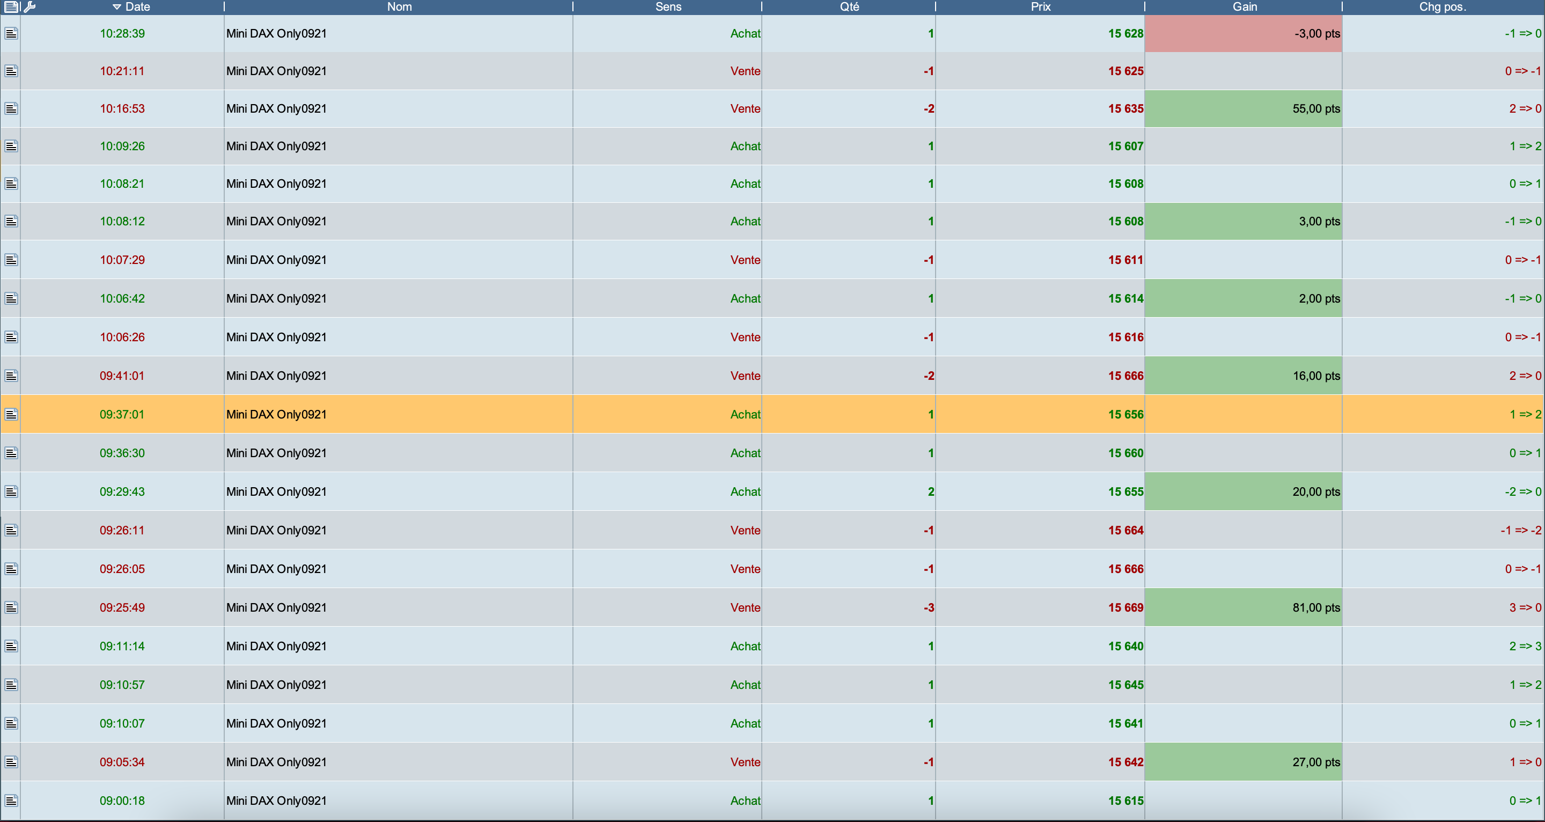1545x822 pixels.
Task: Open details icon for 09:41:01 order
Action: 11,376
